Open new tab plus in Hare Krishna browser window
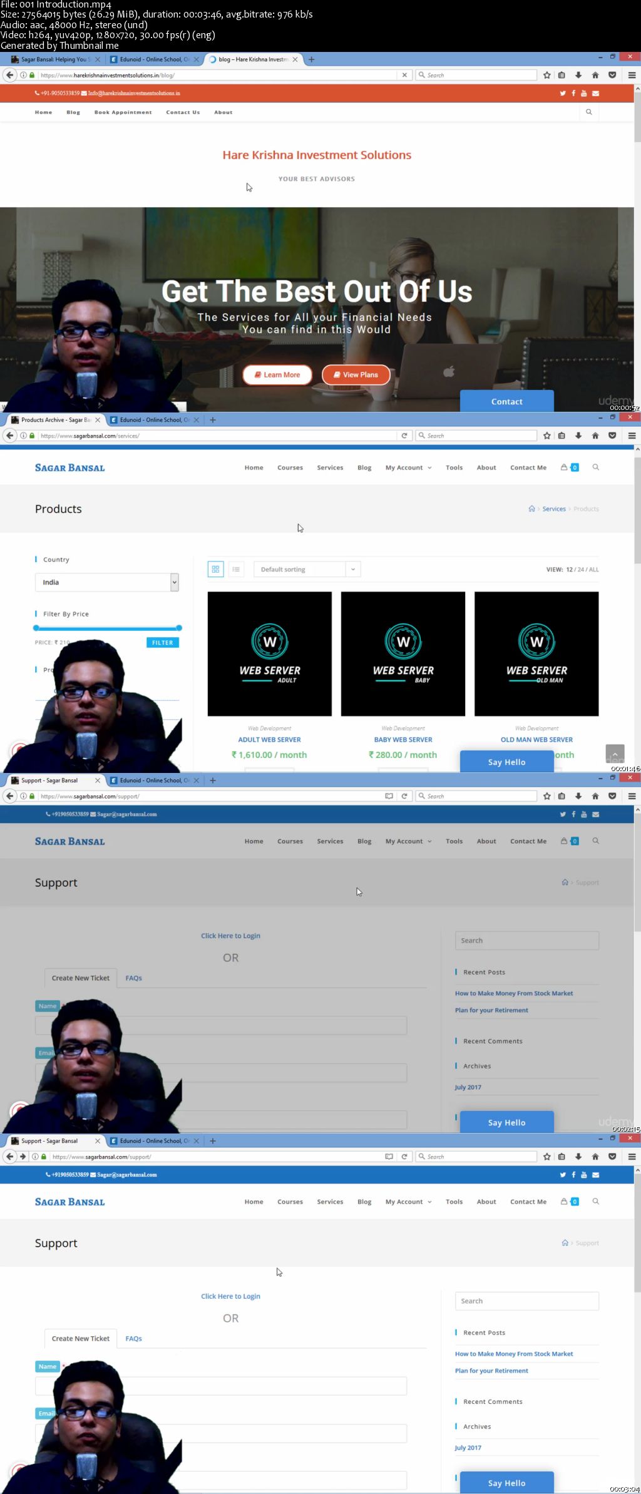 [312, 59]
